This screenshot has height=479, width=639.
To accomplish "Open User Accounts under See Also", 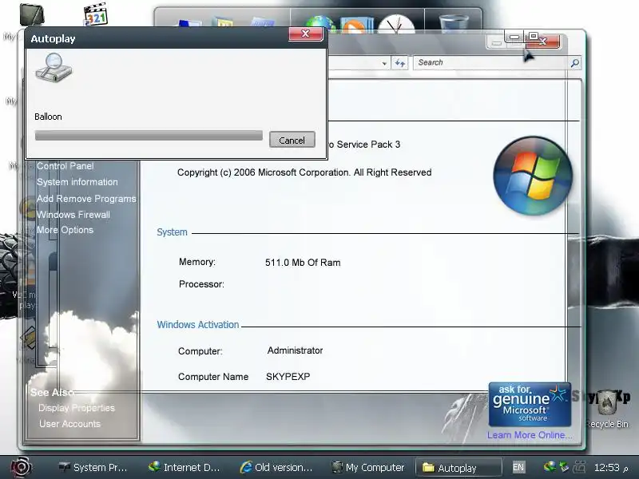I will pos(69,424).
